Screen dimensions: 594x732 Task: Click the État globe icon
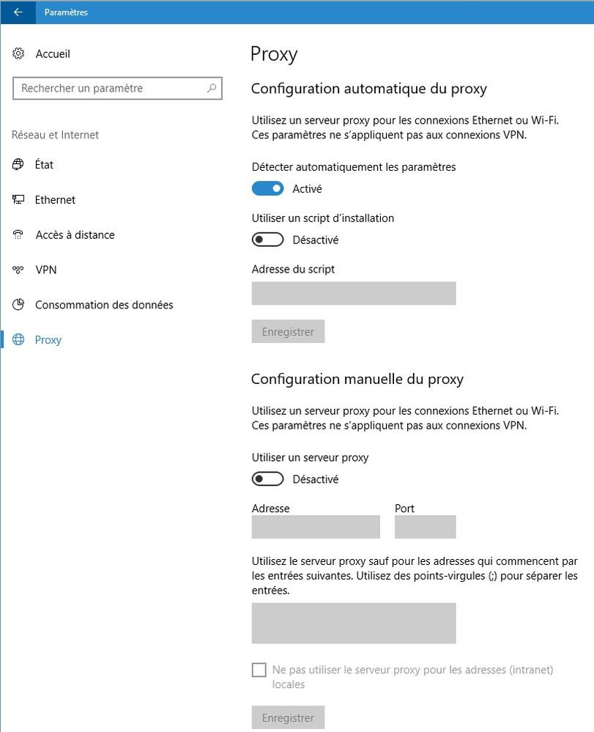[19, 165]
